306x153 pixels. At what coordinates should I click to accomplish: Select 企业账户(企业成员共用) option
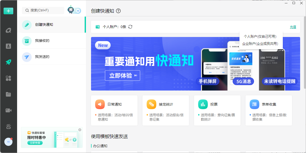coord(261,43)
